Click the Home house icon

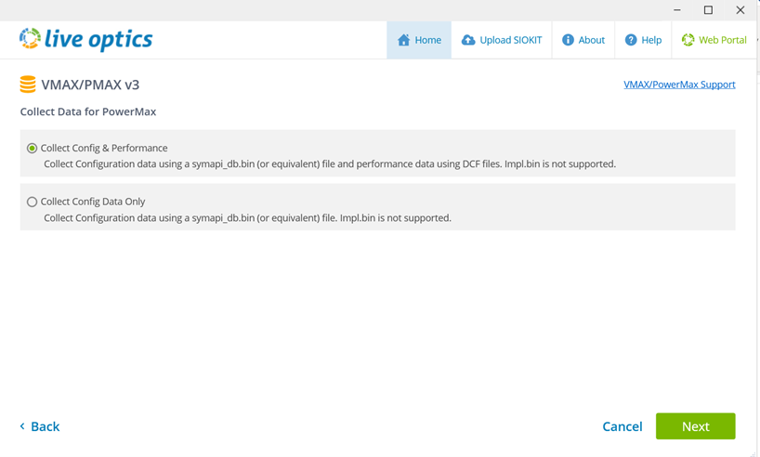tap(403, 40)
